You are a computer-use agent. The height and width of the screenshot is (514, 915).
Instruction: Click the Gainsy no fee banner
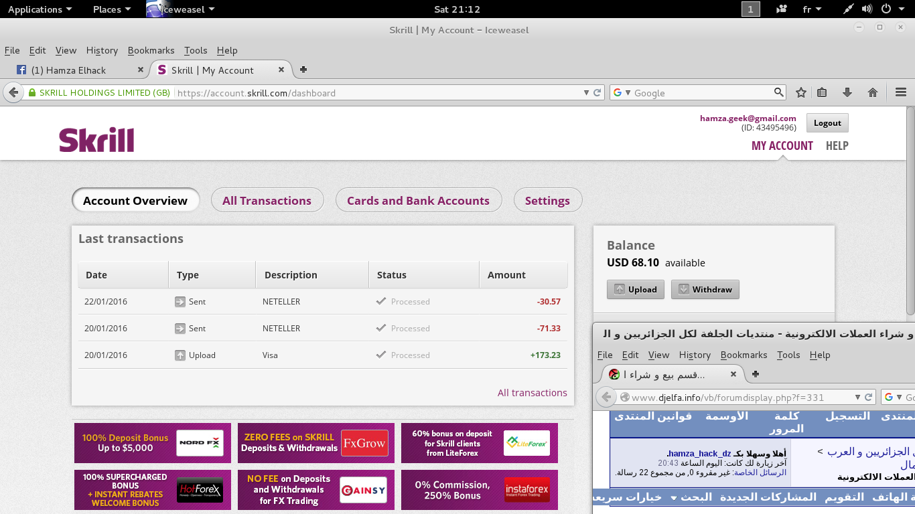coord(316,490)
